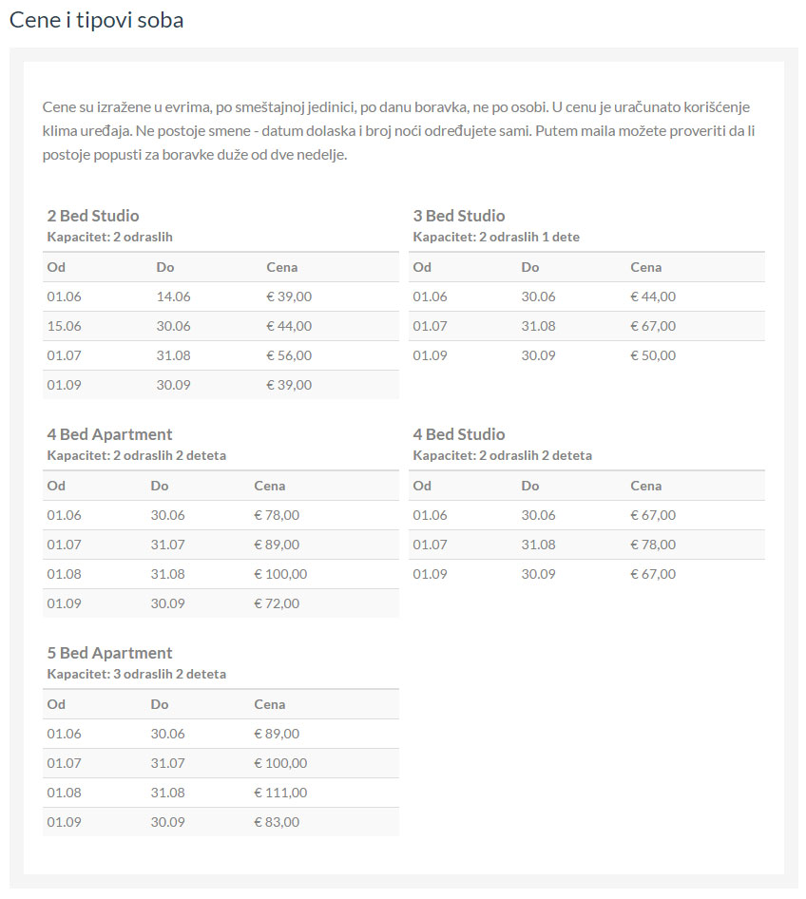
Task: Click 'Cena' column header in 5 Bed Apartment table
Action: pos(270,704)
